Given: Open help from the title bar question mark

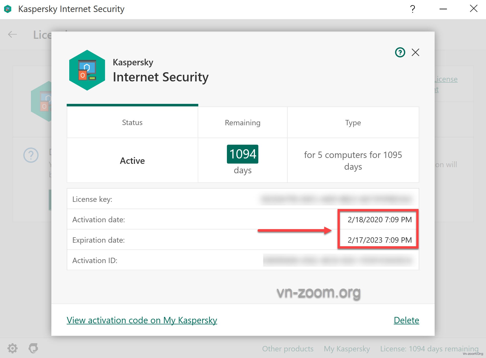Looking at the screenshot, I should coord(412,9).
